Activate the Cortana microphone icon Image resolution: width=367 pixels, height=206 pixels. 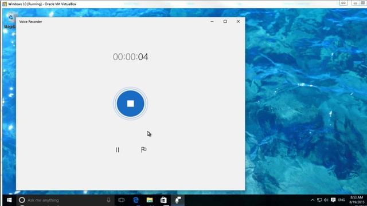pyautogui.click(x=108, y=200)
